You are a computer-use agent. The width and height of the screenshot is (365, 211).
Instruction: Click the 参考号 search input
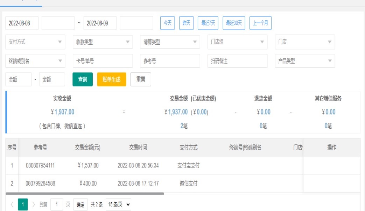click(170, 61)
